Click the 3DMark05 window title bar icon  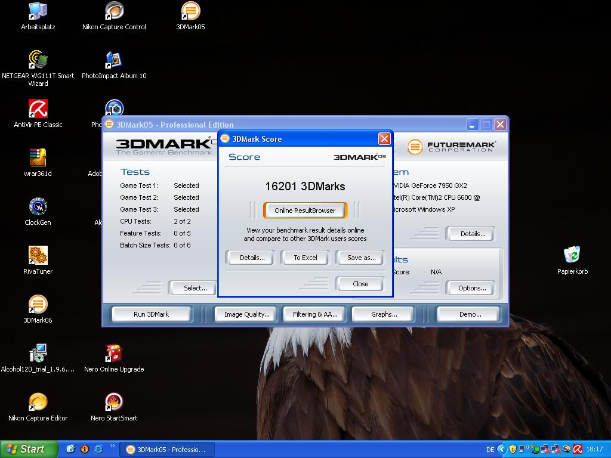109,124
